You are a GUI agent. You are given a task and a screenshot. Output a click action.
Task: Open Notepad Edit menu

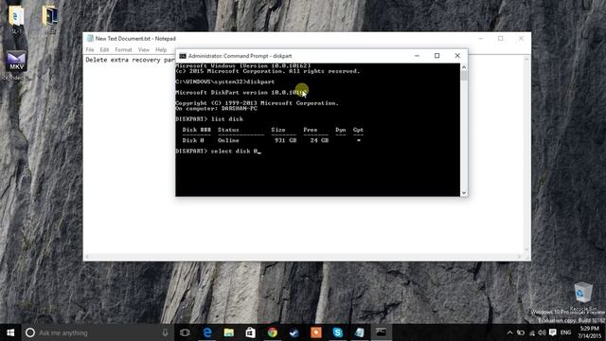(104, 50)
